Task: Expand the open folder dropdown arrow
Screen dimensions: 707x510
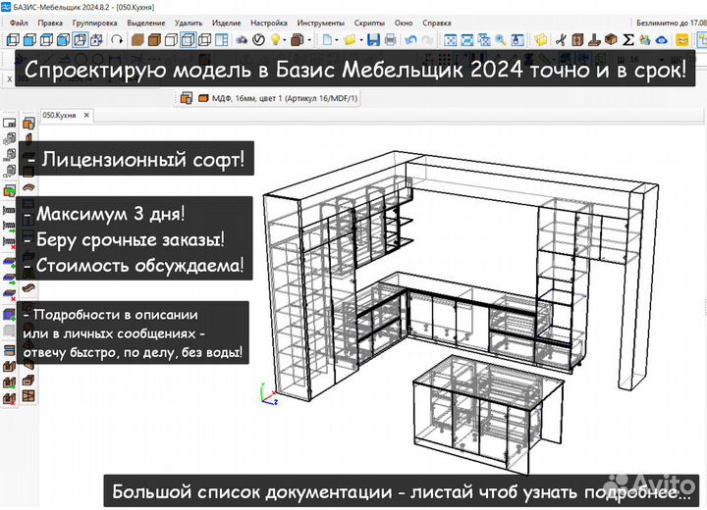Action: [x=361, y=40]
